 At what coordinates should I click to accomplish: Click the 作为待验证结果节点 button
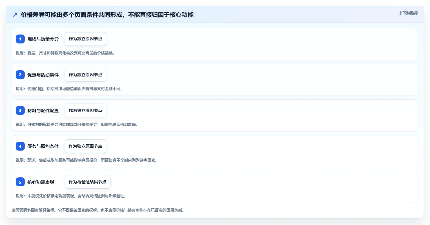[x=88, y=182]
